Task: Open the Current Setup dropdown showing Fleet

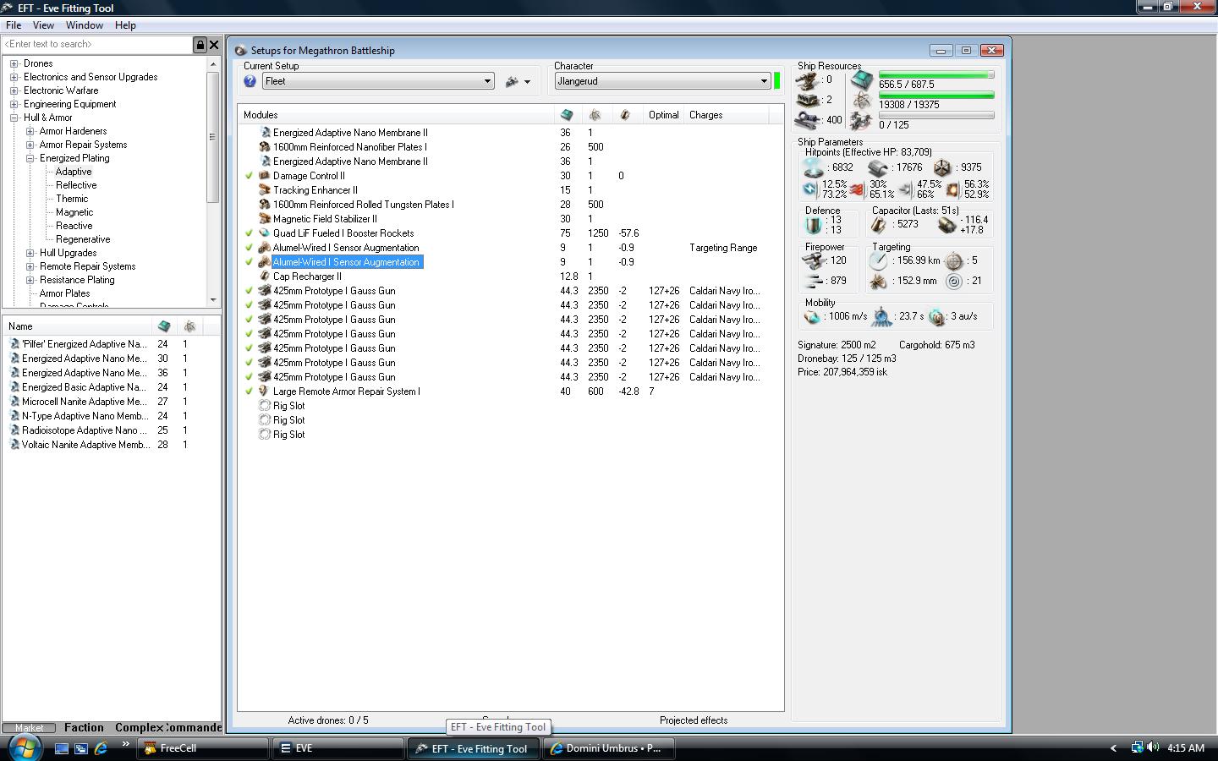Action: click(x=378, y=81)
